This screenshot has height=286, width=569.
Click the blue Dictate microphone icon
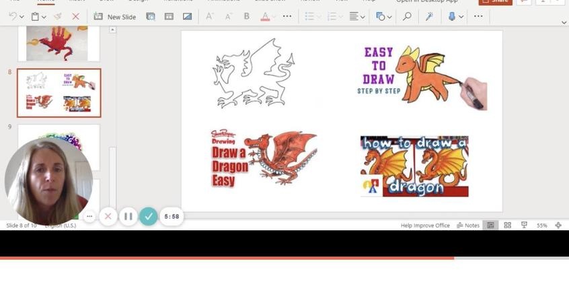click(x=452, y=16)
